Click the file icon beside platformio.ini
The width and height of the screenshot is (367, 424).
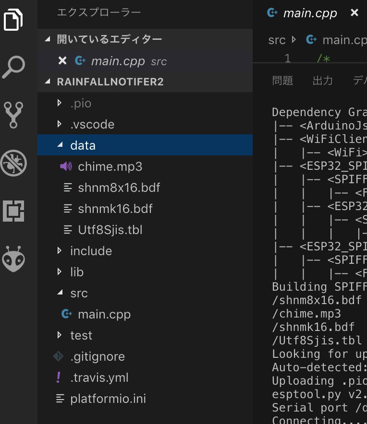tap(60, 398)
